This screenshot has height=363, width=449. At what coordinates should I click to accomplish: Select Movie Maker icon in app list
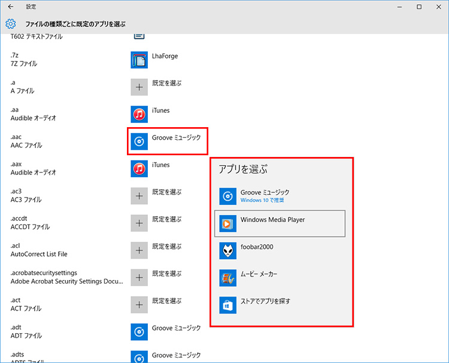(x=228, y=278)
